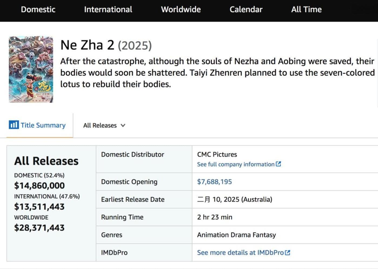Image resolution: width=378 pixels, height=269 pixels.
Task: Open See more details at IMDbPro link
Action: pos(240,253)
